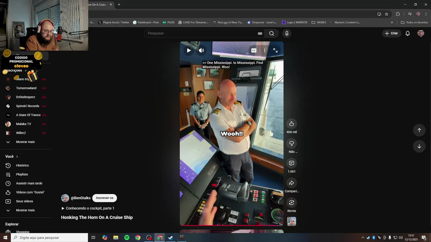Open DrDisRespect subscription channel

point(26,97)
